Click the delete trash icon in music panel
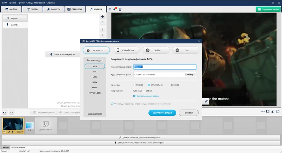The image size is (282, 153). click(x=103, y=22)
